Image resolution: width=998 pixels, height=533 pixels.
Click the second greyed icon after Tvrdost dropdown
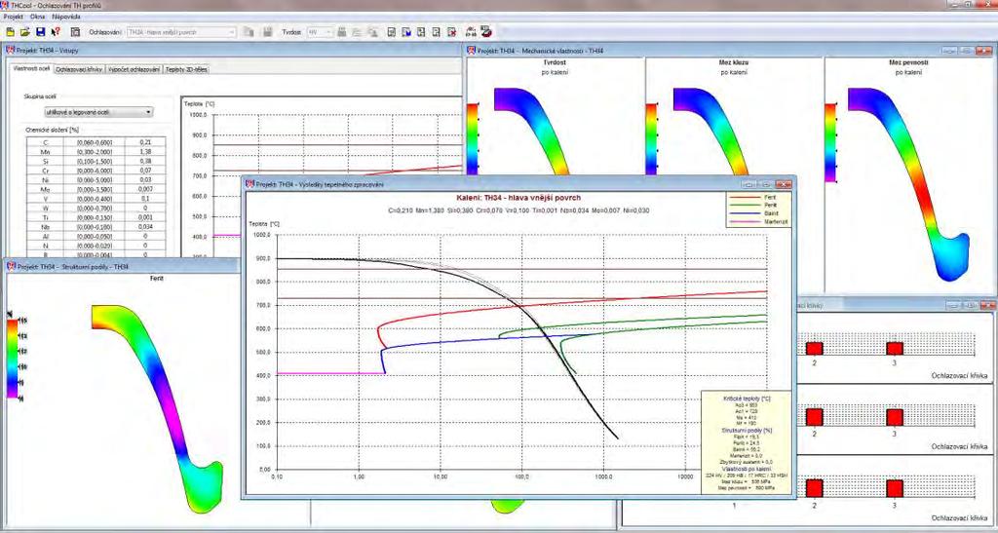tap(357, 32)
